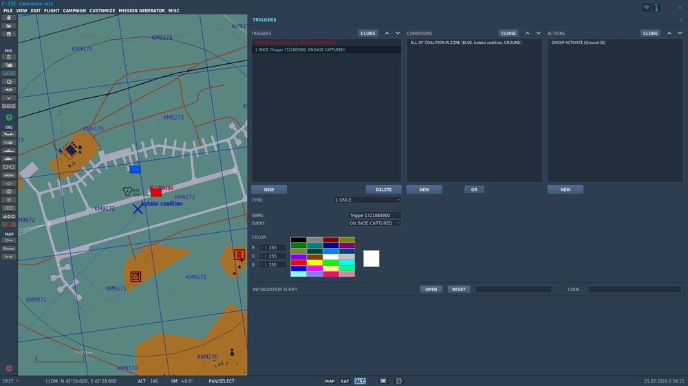The image size is (688, 386).
Task: Toggle the ALT map view mode
Action: (x=360, y=381)
